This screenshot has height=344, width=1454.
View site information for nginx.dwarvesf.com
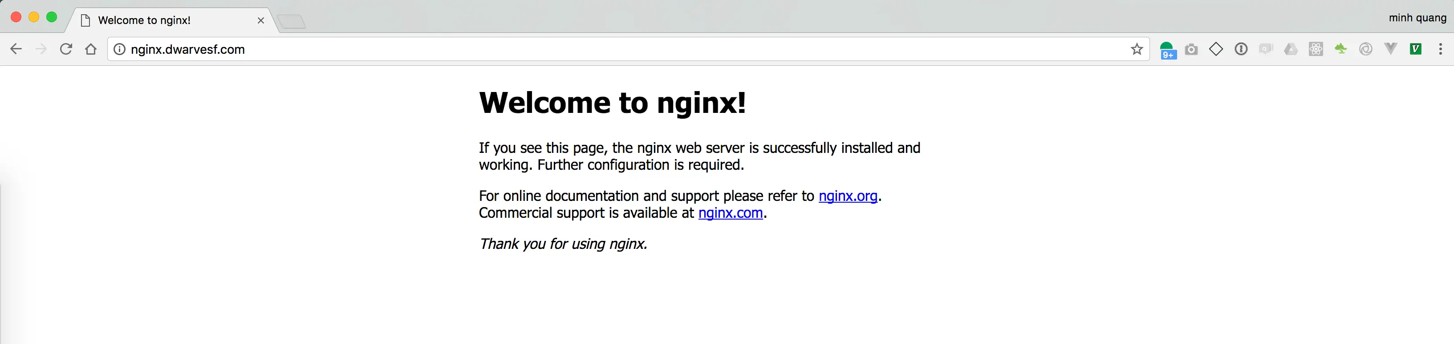(x=120, y=49)
